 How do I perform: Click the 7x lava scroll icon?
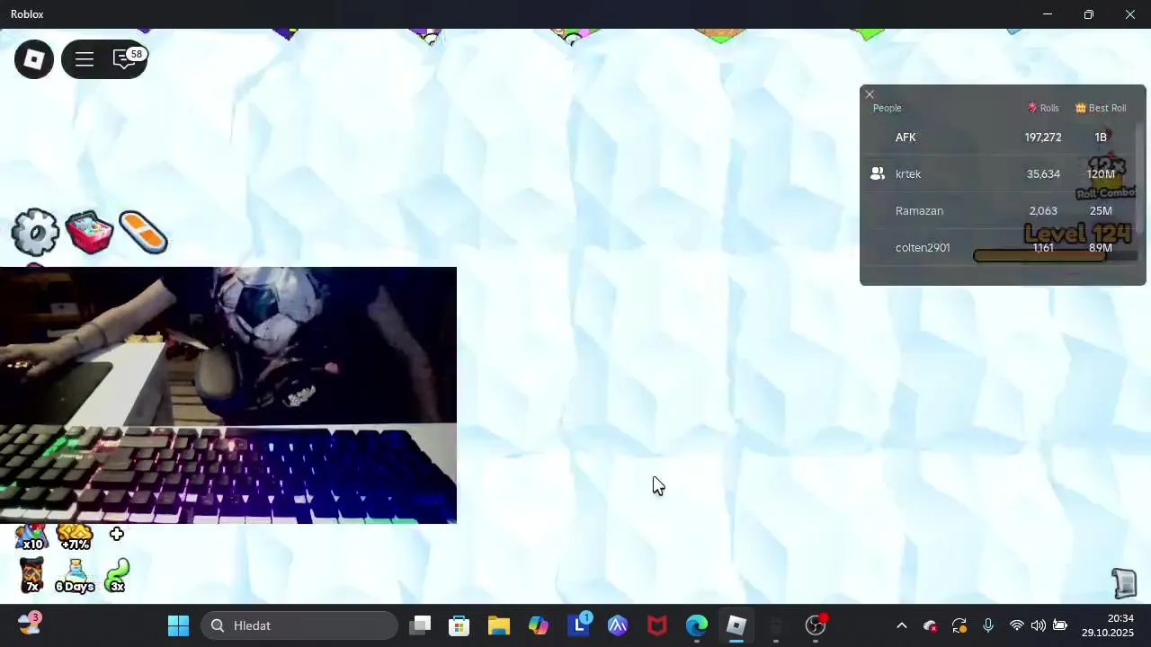point(31,575)
